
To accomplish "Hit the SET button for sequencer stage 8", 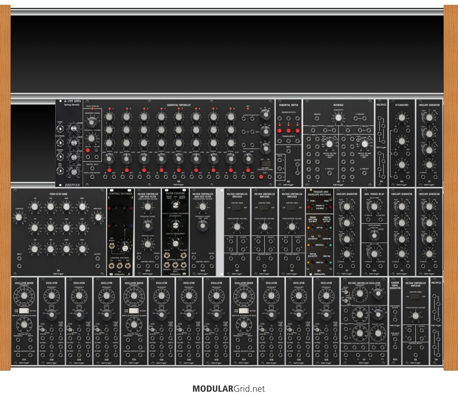I will tap(230, 170).
